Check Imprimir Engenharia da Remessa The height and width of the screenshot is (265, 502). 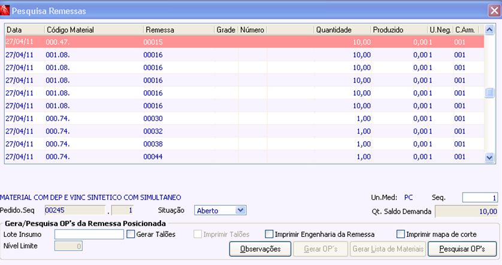pyautogui.click(x=269, y=234)
